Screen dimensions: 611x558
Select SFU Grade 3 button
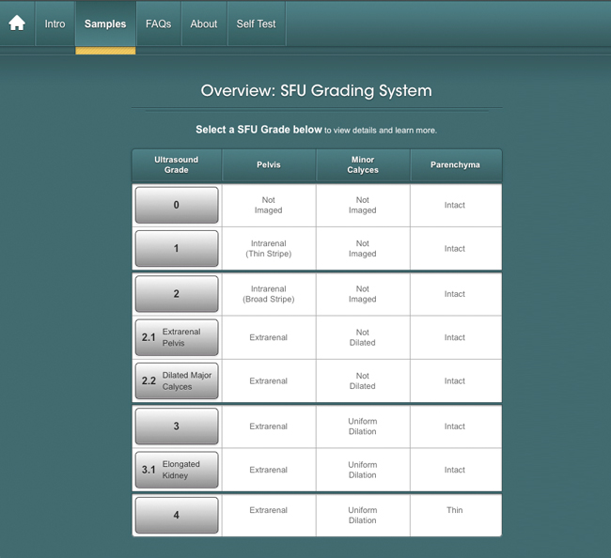(x=177, y=426)
